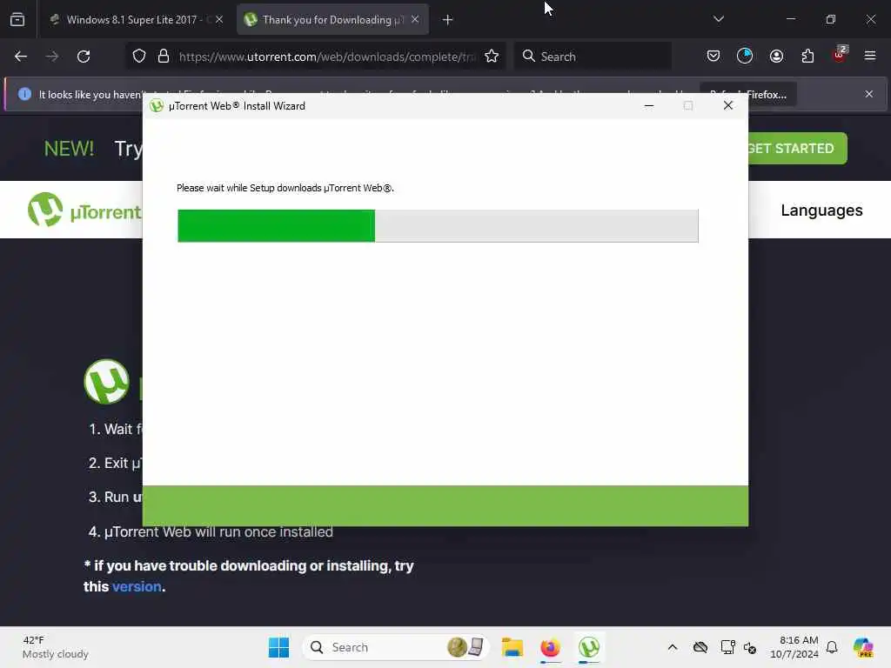This screenshot has width=891, height=668.
Task: Open File Explorer from the taskbar
Action: [x=512, y=647]
